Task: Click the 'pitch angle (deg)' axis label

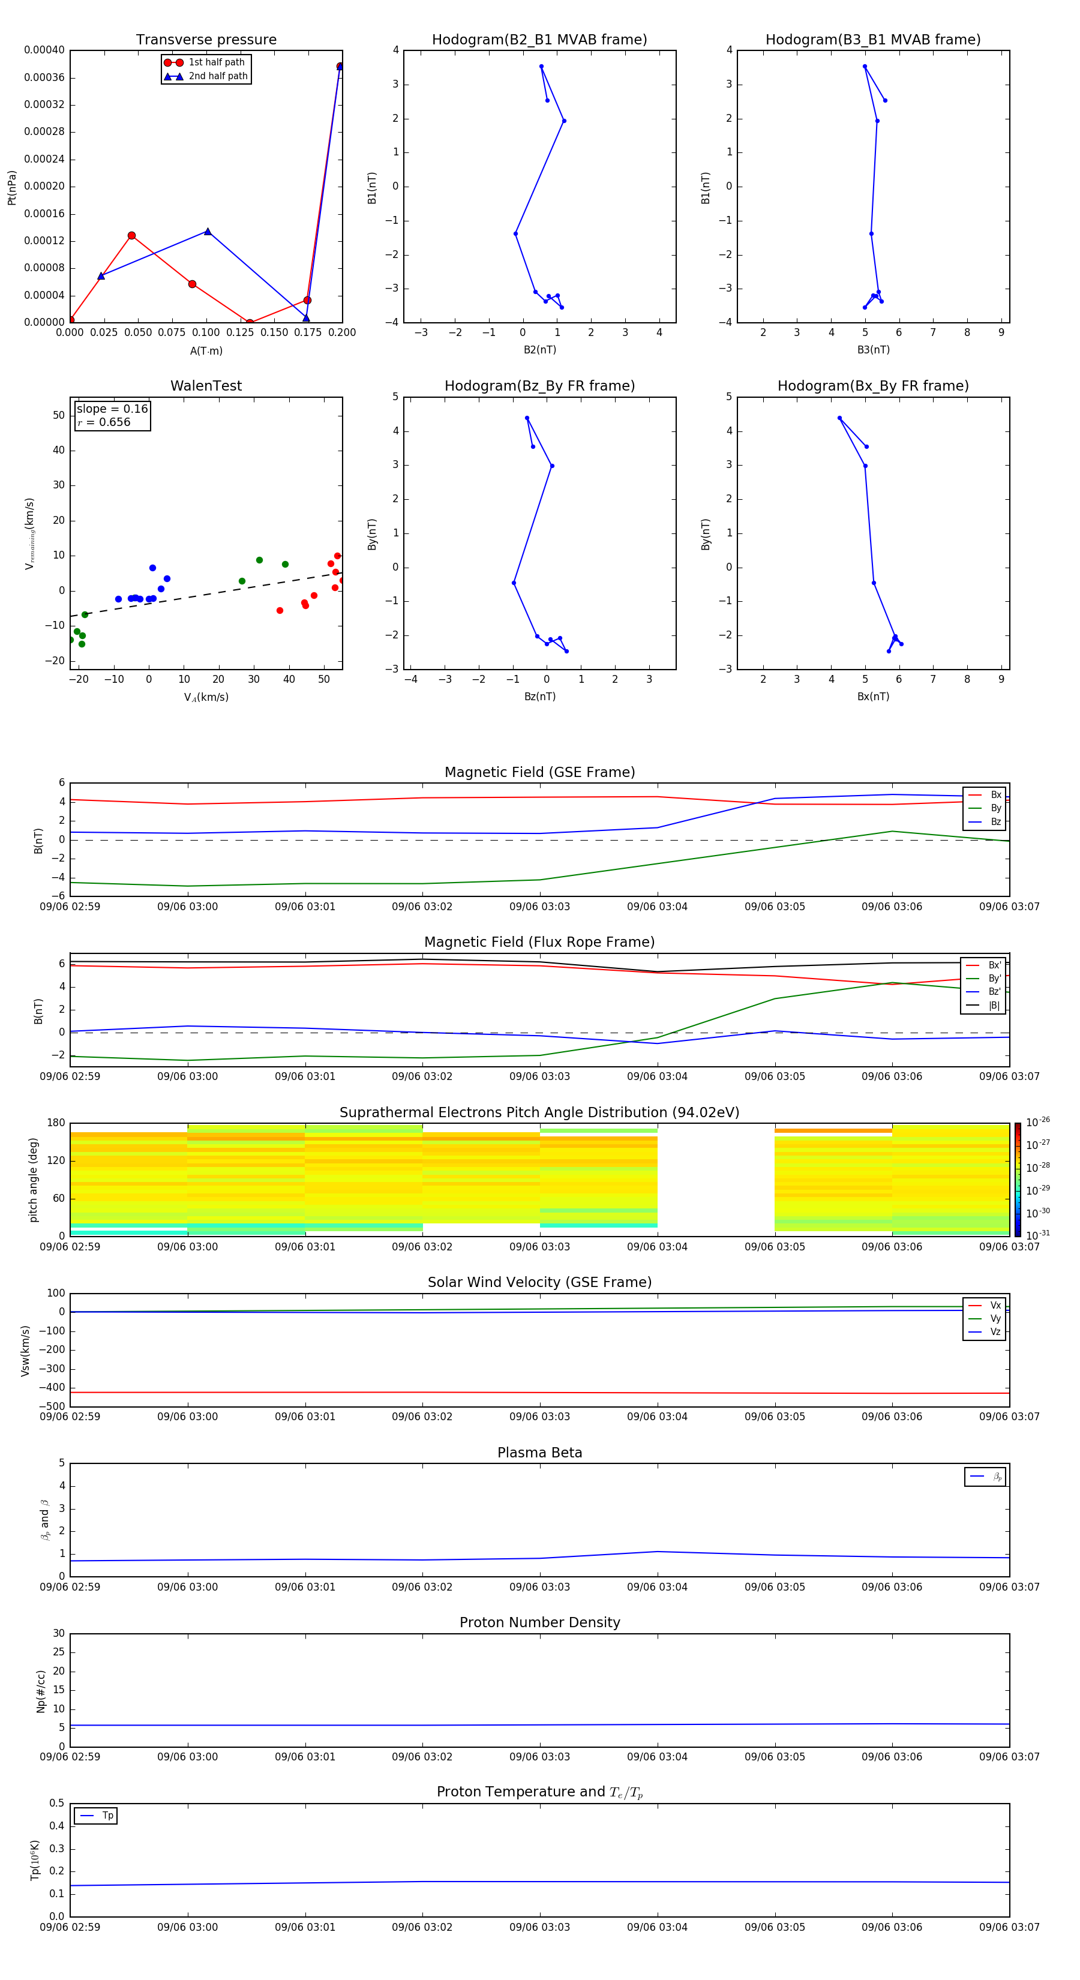Action: pyautogui.click(x=33, y=1180)
